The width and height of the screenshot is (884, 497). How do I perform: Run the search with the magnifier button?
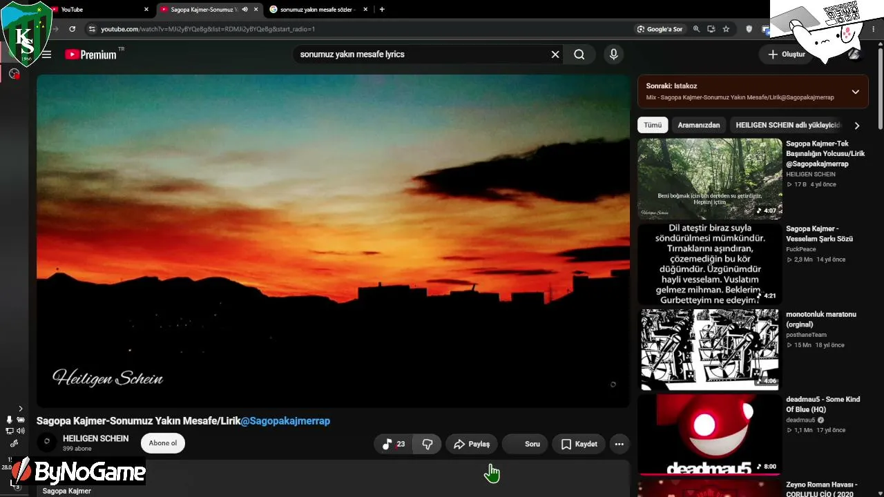pos(579,55)
